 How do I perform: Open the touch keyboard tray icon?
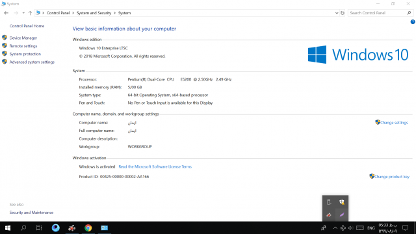pos(360,228)
